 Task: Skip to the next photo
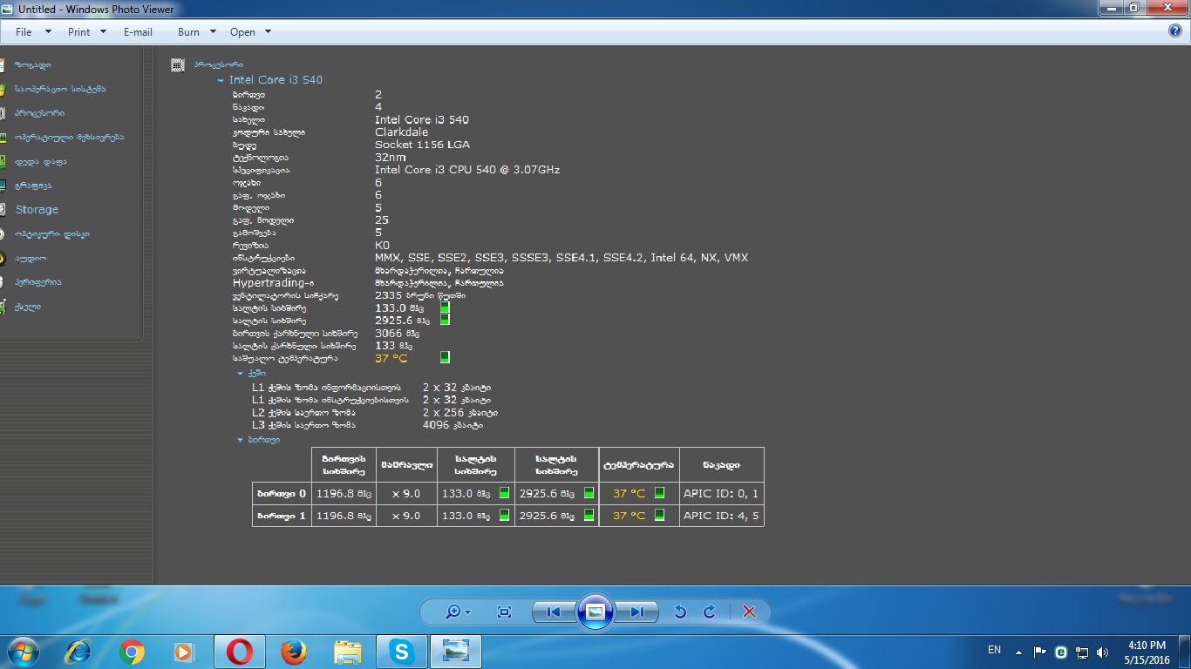[637, 612]
